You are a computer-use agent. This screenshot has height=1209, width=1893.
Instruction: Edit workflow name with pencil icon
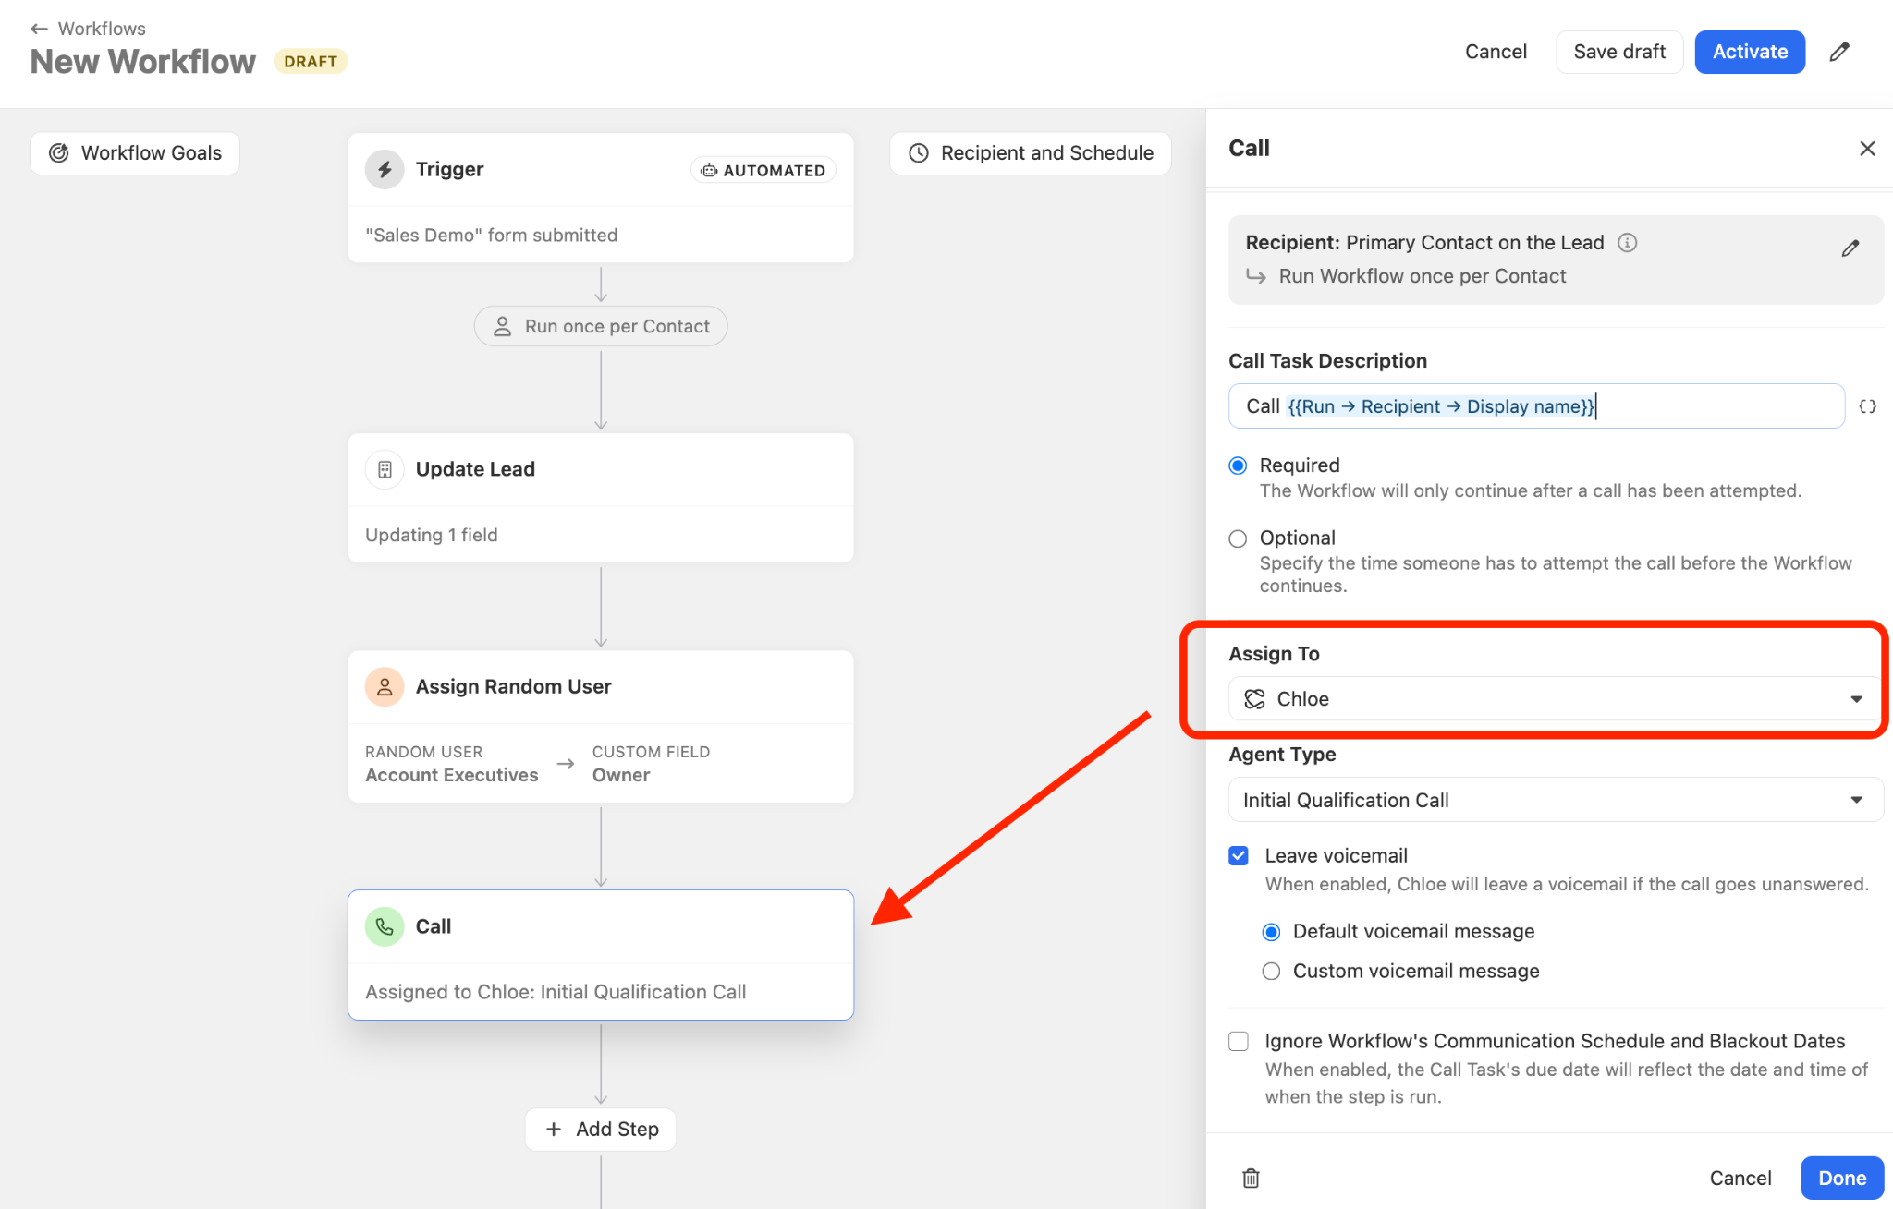coord(1839,52)
